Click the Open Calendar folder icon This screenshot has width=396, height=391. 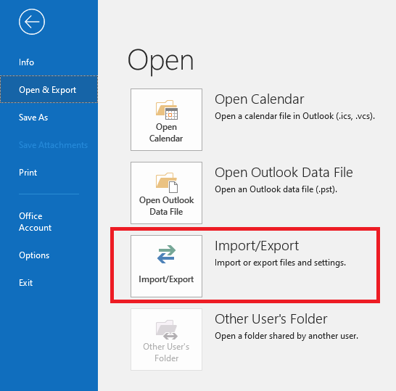coord(166,110)
